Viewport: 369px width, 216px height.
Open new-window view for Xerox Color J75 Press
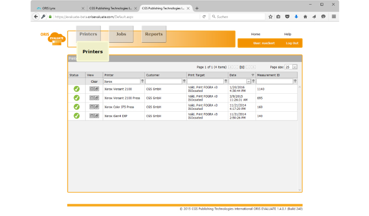coord(96,107)
